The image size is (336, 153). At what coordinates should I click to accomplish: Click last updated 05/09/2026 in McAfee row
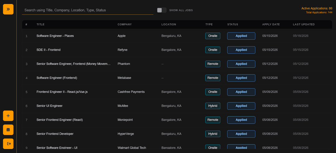301,106
